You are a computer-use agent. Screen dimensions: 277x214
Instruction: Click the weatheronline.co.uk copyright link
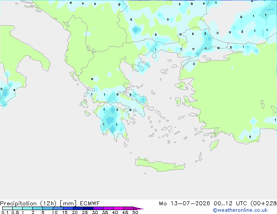coord(240,210)
